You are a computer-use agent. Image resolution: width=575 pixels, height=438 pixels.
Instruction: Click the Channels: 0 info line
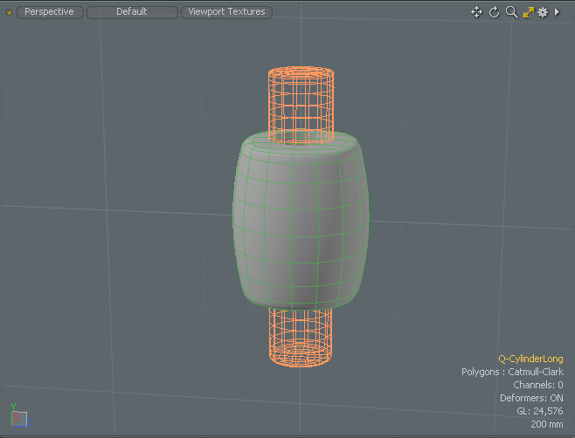pos(537,385)
